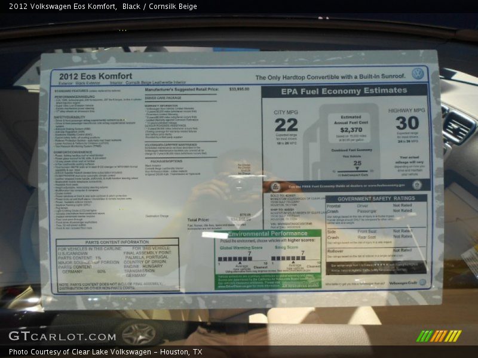Click the EPA seal in the fuel guide bar
Viewport: 478px width, 358px height.
pyautogui.click(x=275, y=186)
